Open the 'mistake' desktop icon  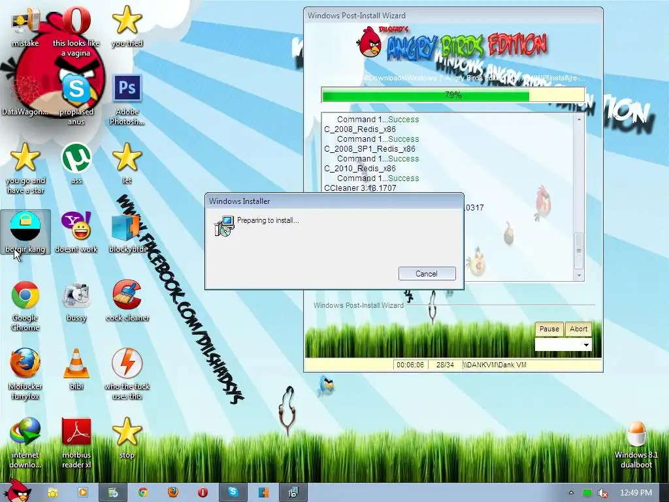tap(25, 26)
